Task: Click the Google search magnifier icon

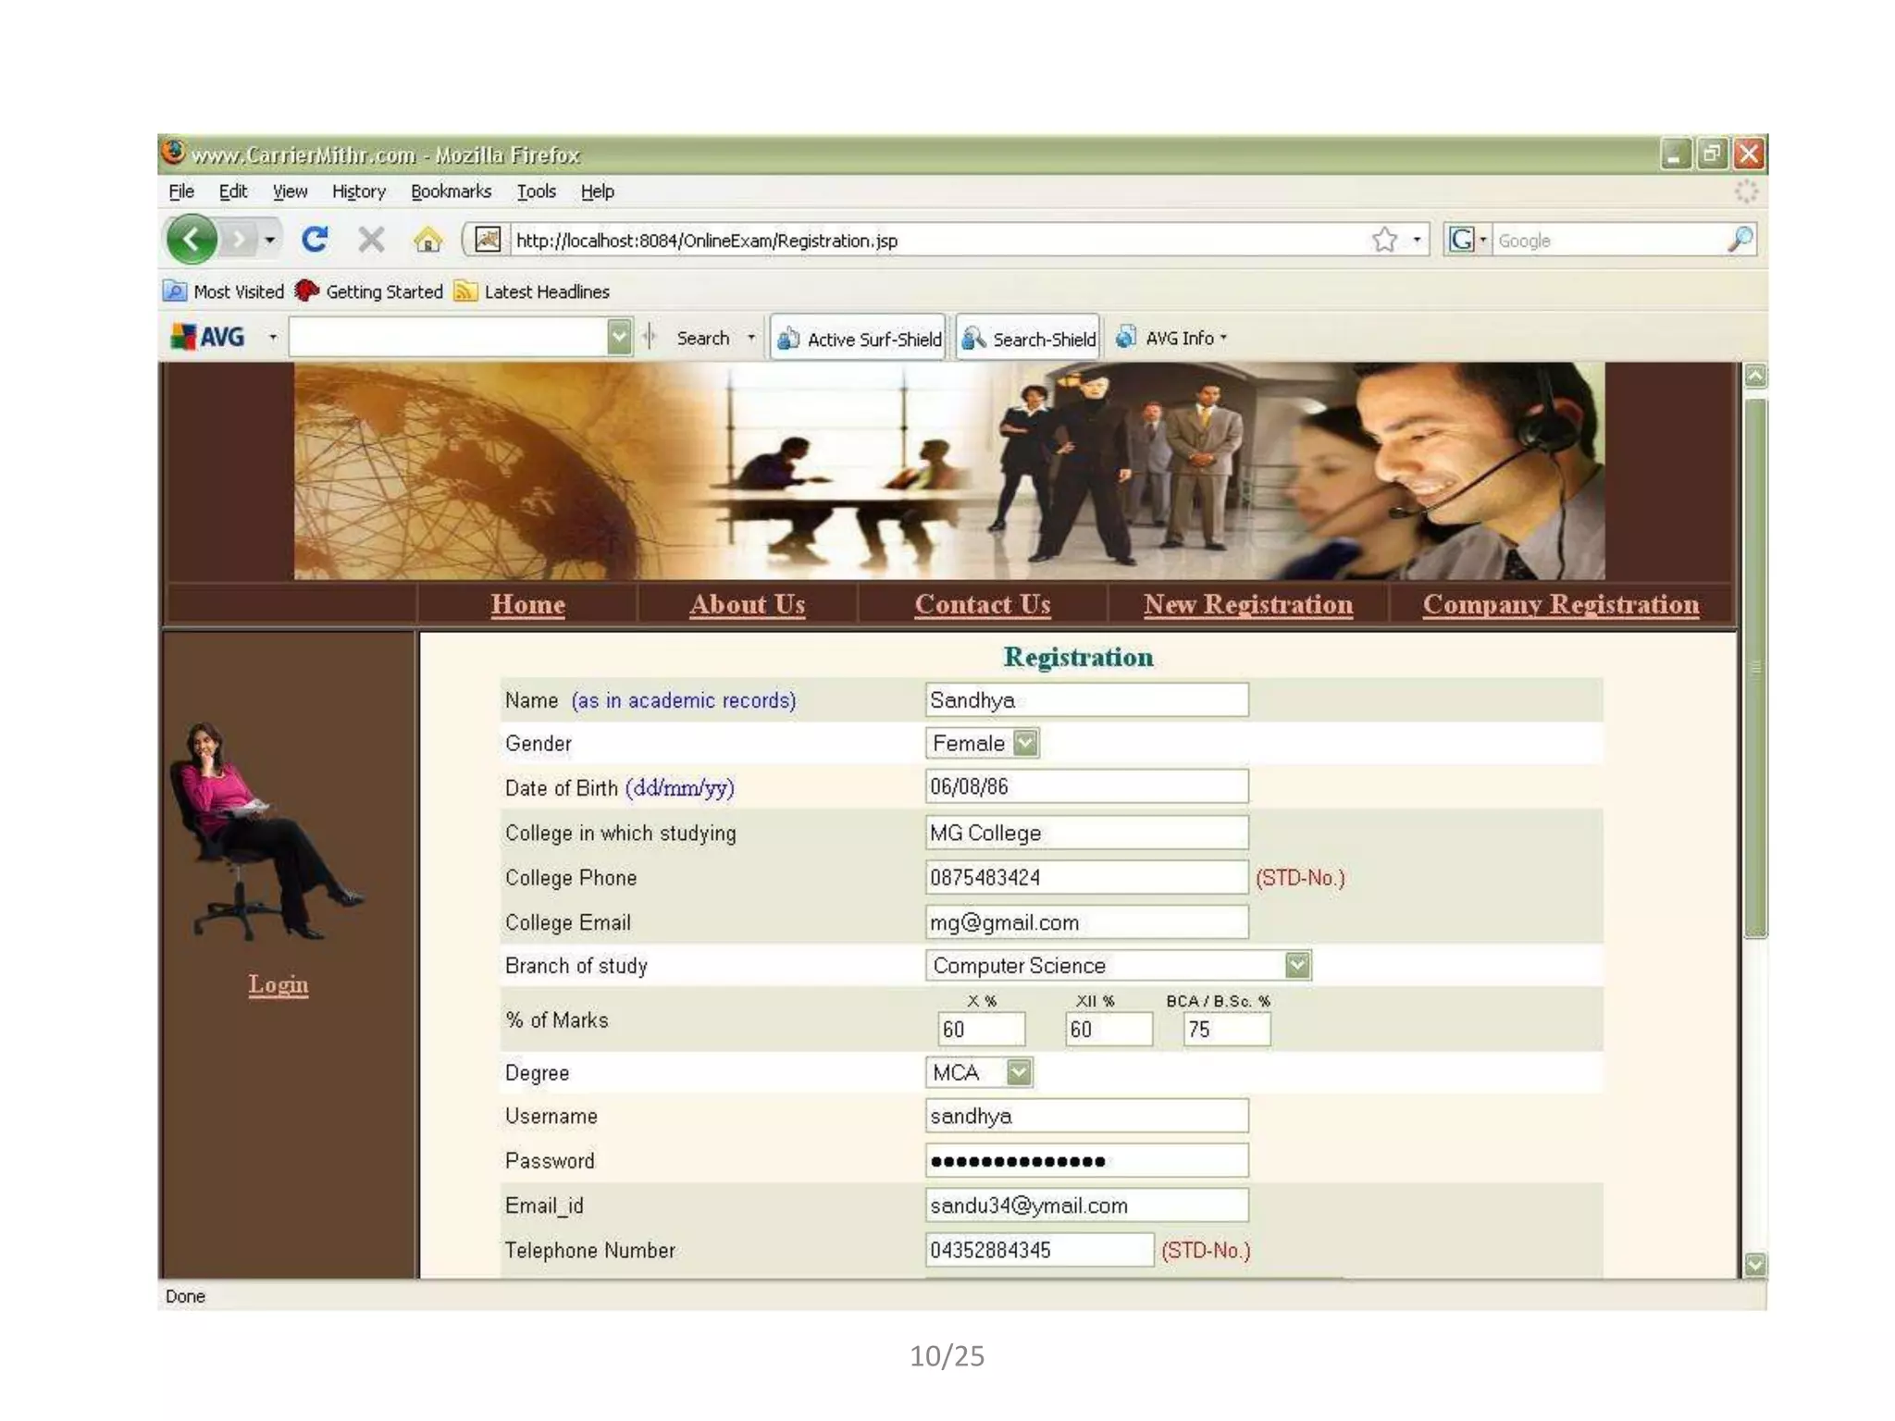Action: (1740, 240)
